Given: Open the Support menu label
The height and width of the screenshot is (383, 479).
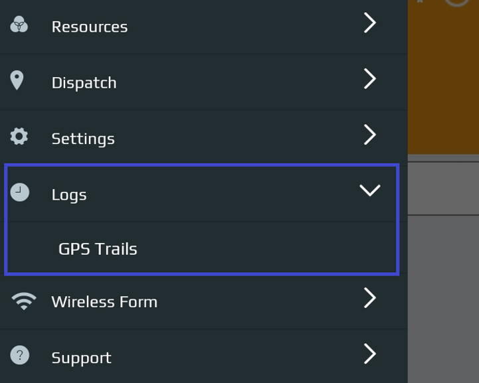Looking at the screenshot, I should [x=81, y=358].
